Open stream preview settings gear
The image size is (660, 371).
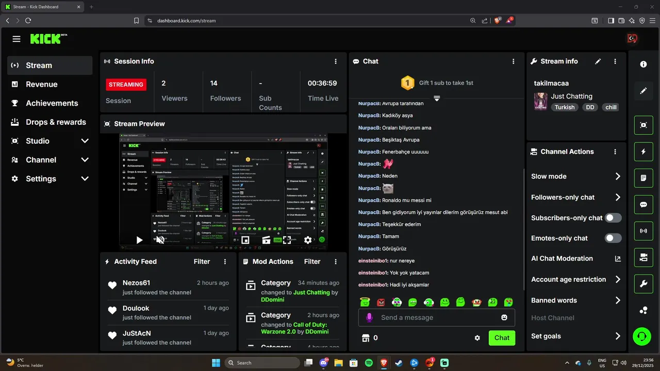308,240
